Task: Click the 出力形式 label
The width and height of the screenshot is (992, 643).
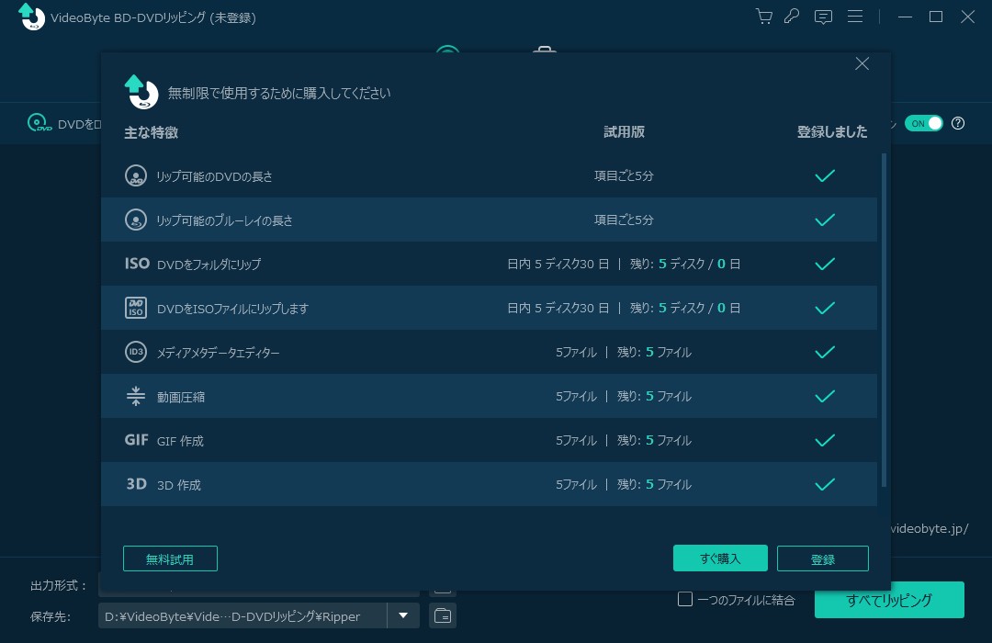Action: pyautogui.click(x=58, y=585)
